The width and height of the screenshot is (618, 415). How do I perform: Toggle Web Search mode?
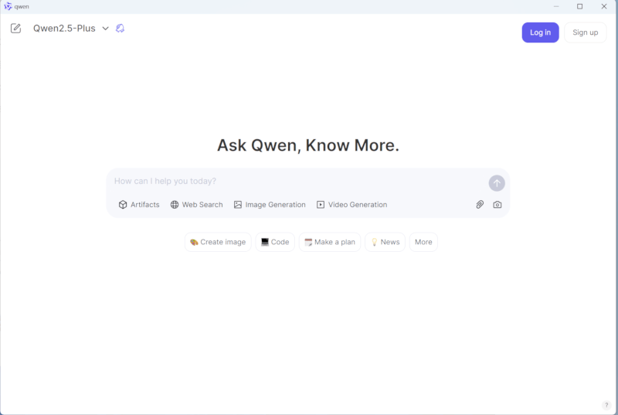coord(196,205)
